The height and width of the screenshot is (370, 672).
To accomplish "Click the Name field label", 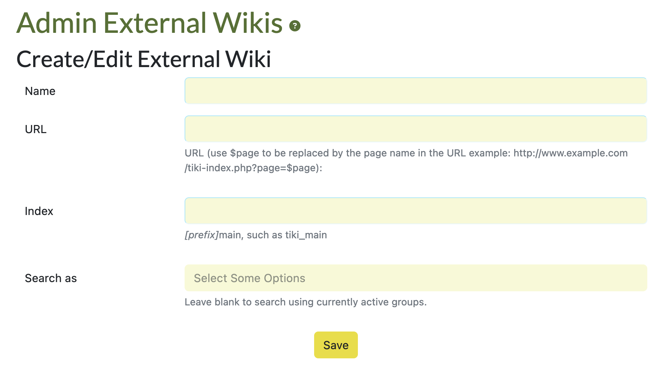I will [40, 91].
